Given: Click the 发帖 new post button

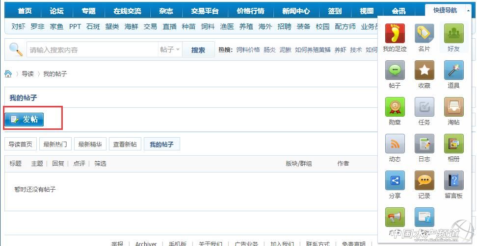Looking at the screenshot, I should [25, 120].
